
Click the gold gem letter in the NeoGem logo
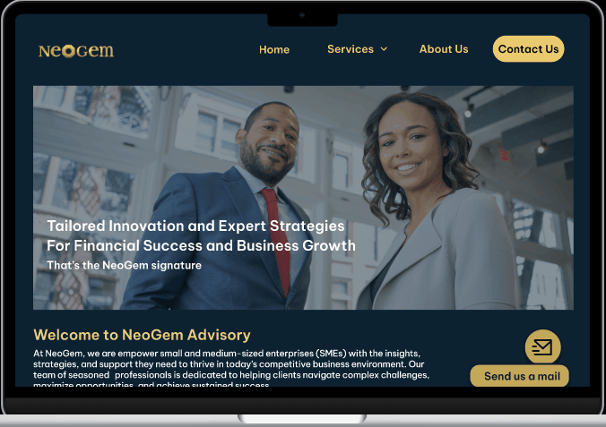(69, 51)
